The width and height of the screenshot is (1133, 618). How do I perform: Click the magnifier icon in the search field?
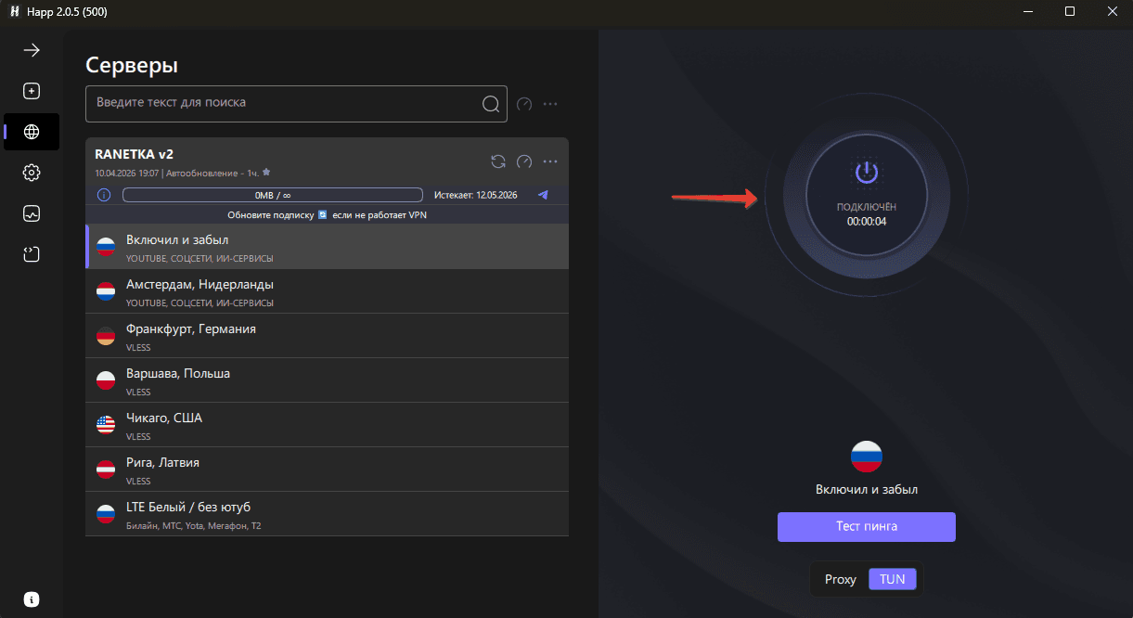[491, 103]
